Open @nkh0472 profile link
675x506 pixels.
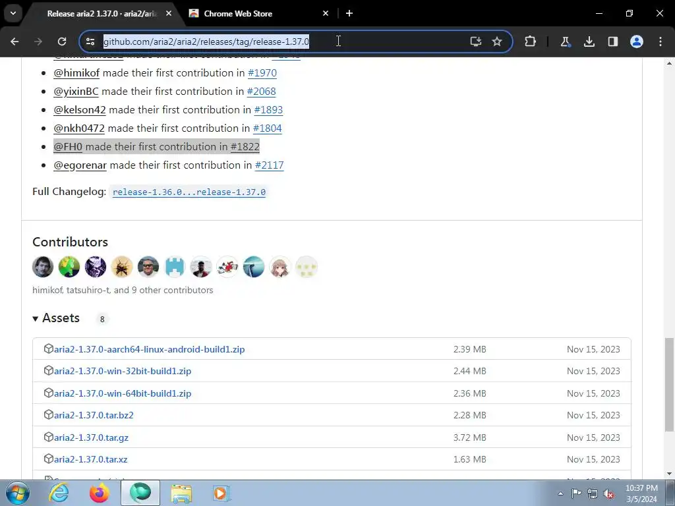click(79, 128)
